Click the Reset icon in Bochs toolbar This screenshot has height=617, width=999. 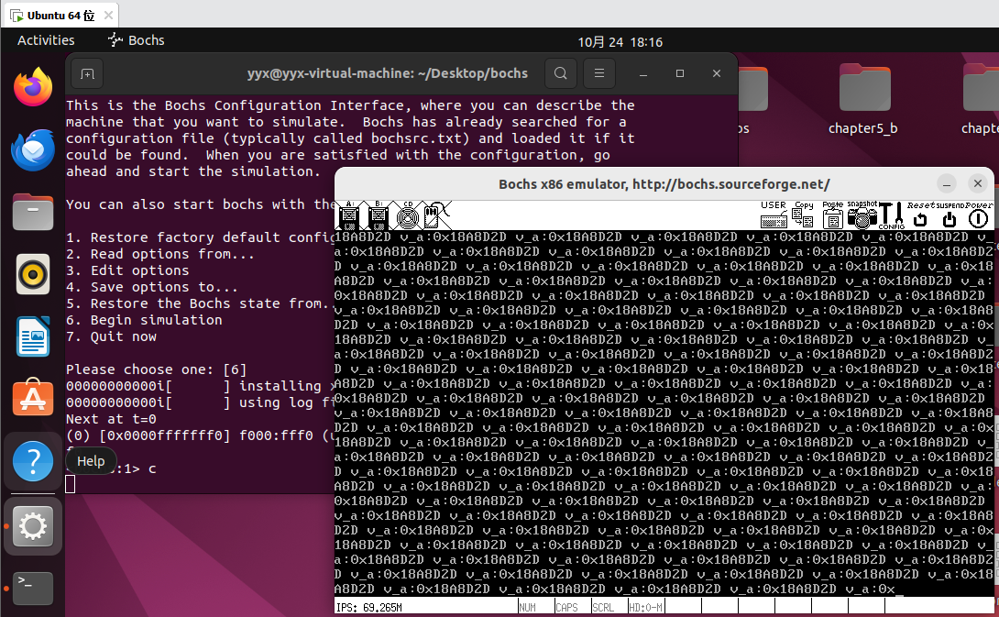point(920,215)
